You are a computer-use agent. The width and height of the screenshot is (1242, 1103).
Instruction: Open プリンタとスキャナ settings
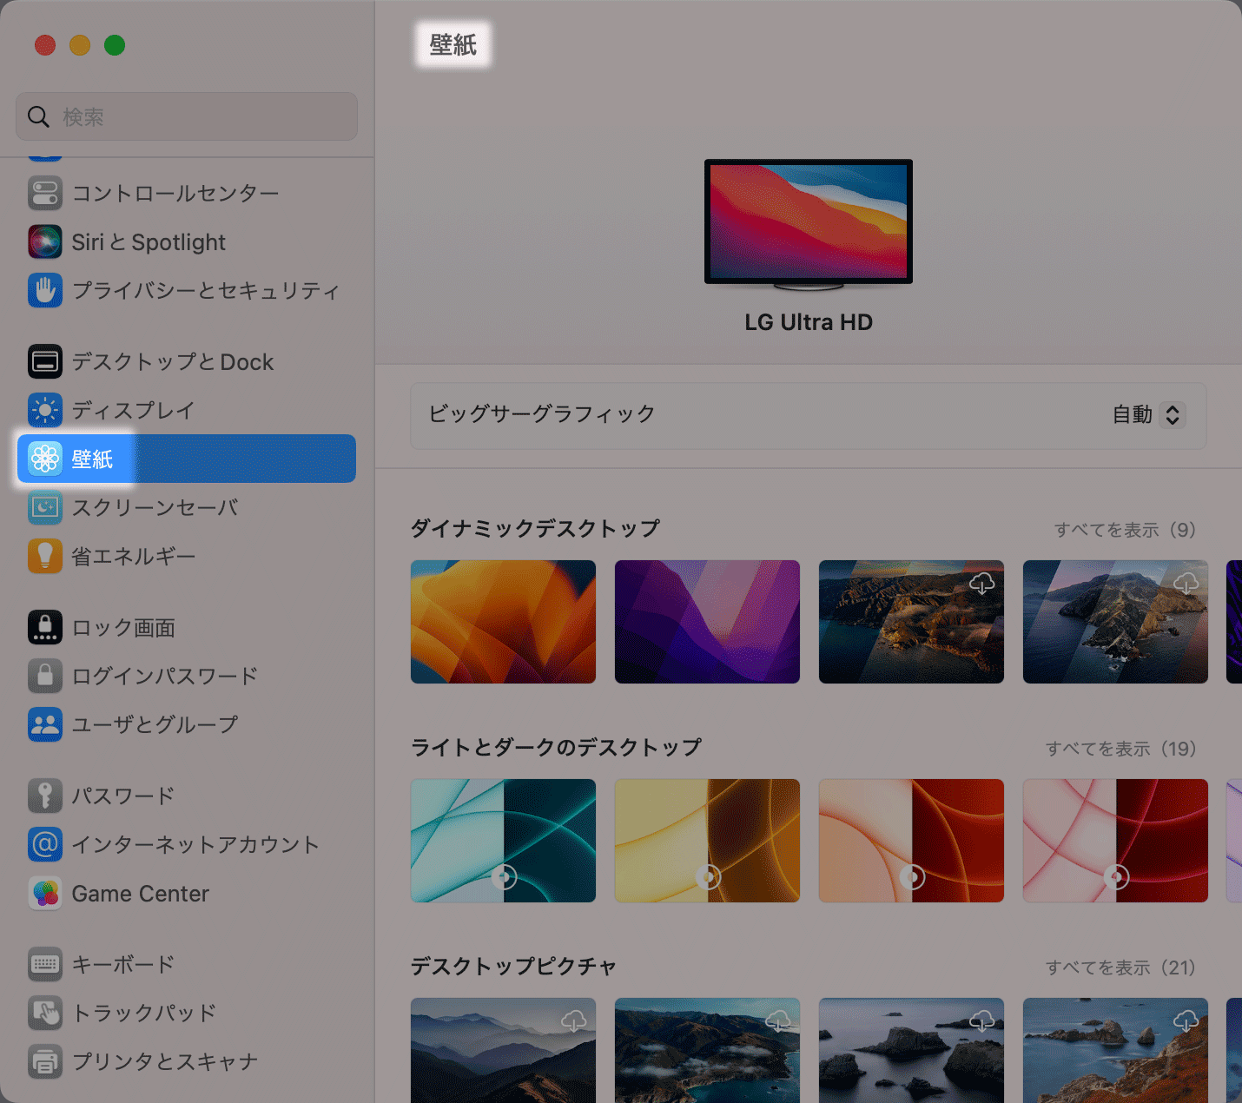pos(187,1061)
